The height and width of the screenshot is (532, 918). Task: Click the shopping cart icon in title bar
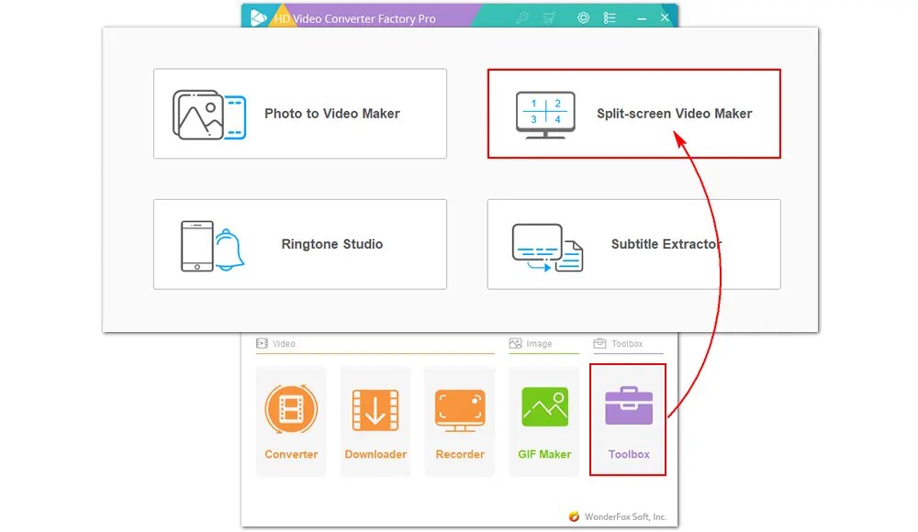click(549, 18)
